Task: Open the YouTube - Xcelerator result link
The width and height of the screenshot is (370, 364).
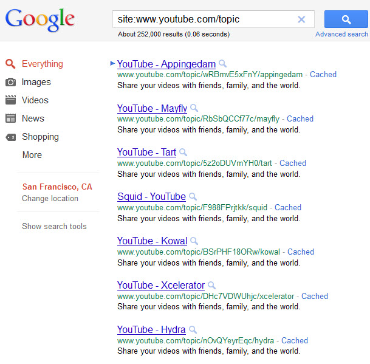Action: [x=161, y=285]
